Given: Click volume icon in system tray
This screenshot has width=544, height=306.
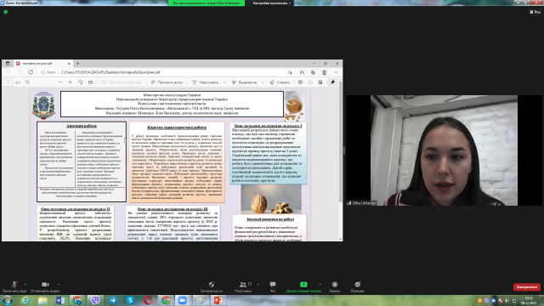Looking at the screenshot, I should coord(507,300).
